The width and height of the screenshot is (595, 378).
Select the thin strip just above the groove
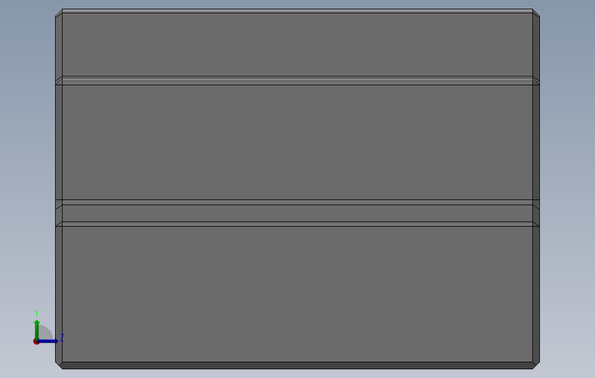point(297,202)
